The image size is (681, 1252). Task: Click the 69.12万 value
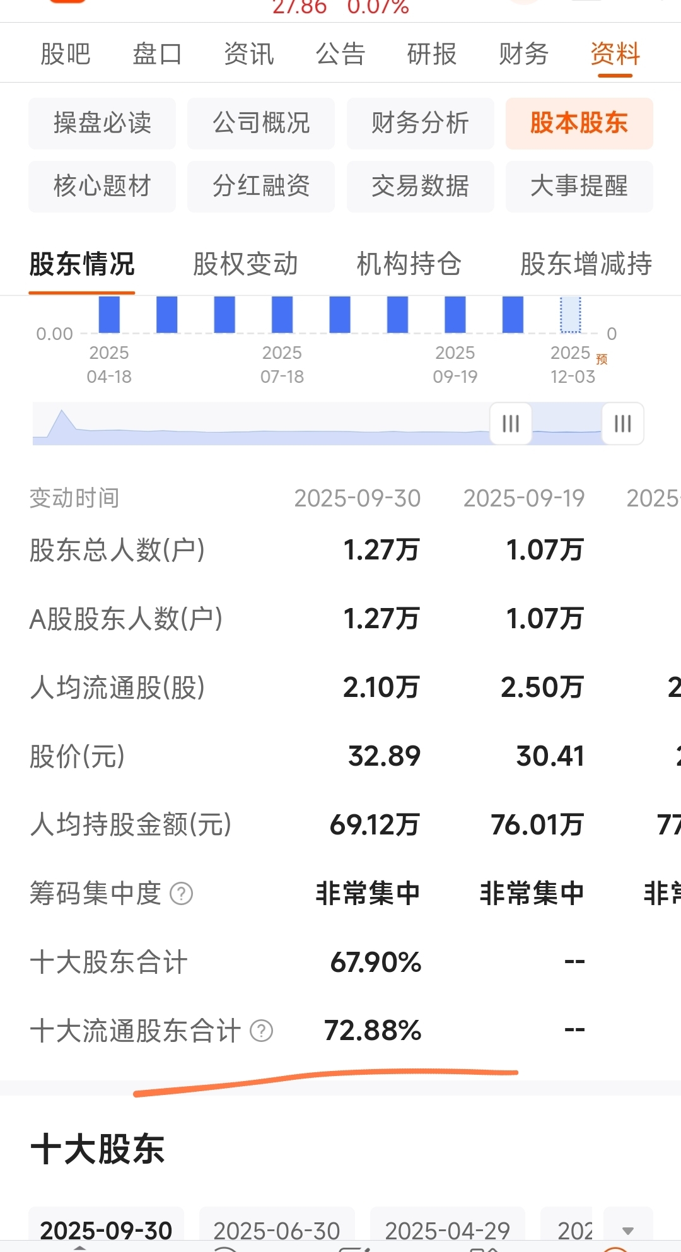pyautogui.click(x=375, y=825)
